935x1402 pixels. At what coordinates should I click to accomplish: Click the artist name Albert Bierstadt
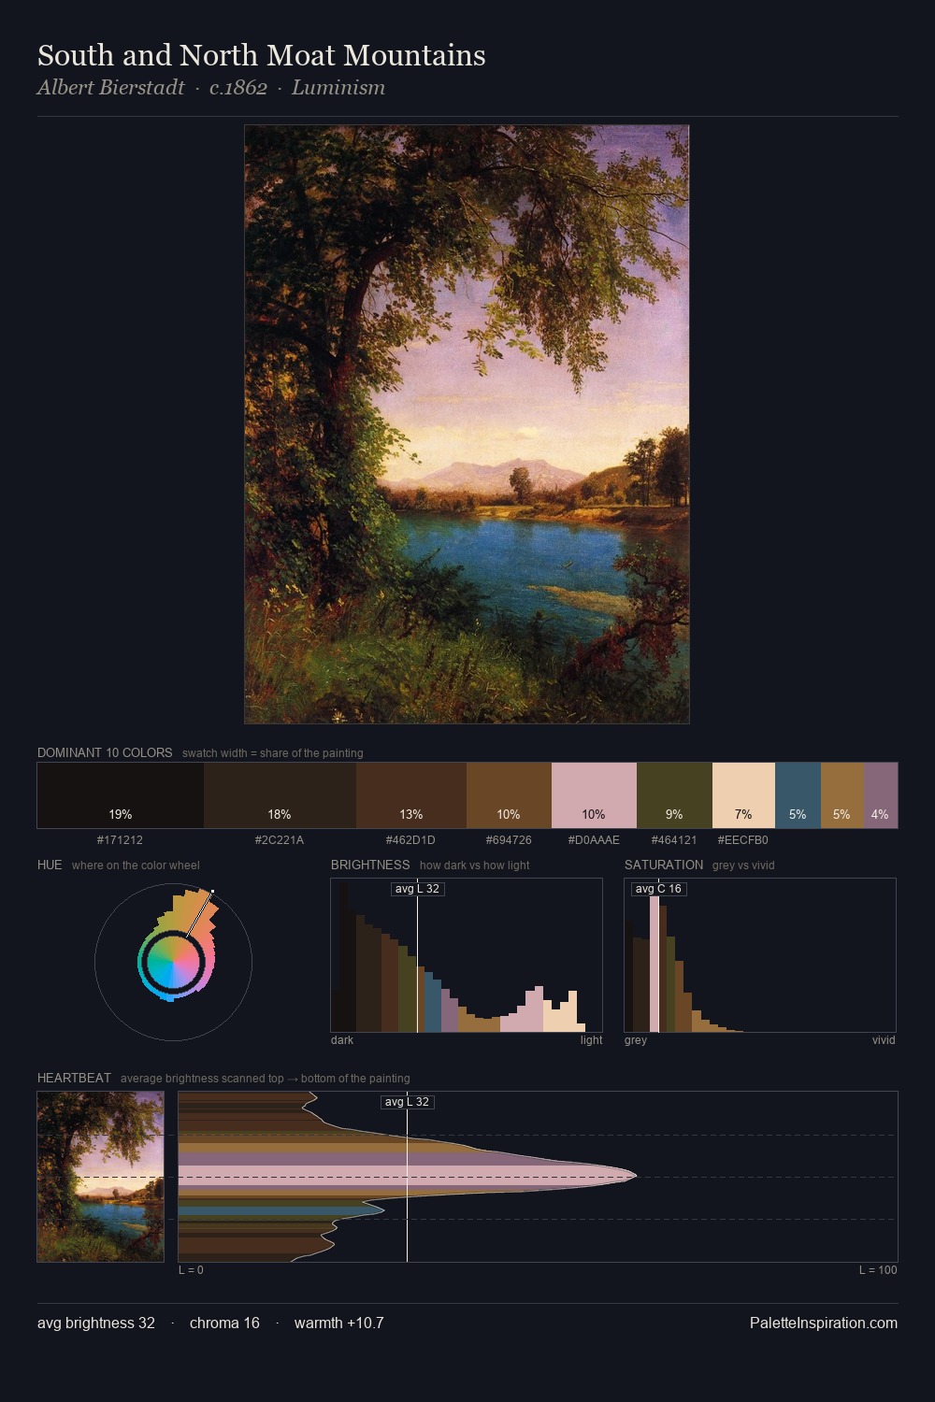coord(111,88)
